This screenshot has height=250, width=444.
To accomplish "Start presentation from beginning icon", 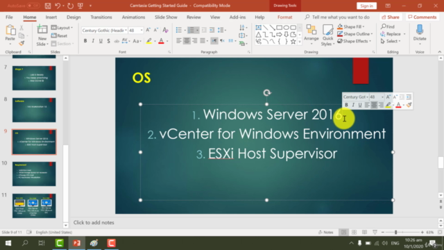I will click(80, 6).
